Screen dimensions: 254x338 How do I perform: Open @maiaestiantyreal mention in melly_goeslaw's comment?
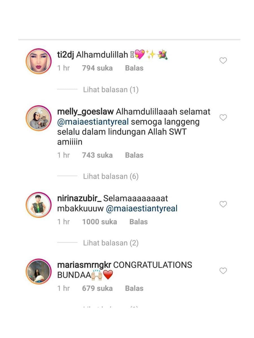pyautogui.click(x=93, y=122)
